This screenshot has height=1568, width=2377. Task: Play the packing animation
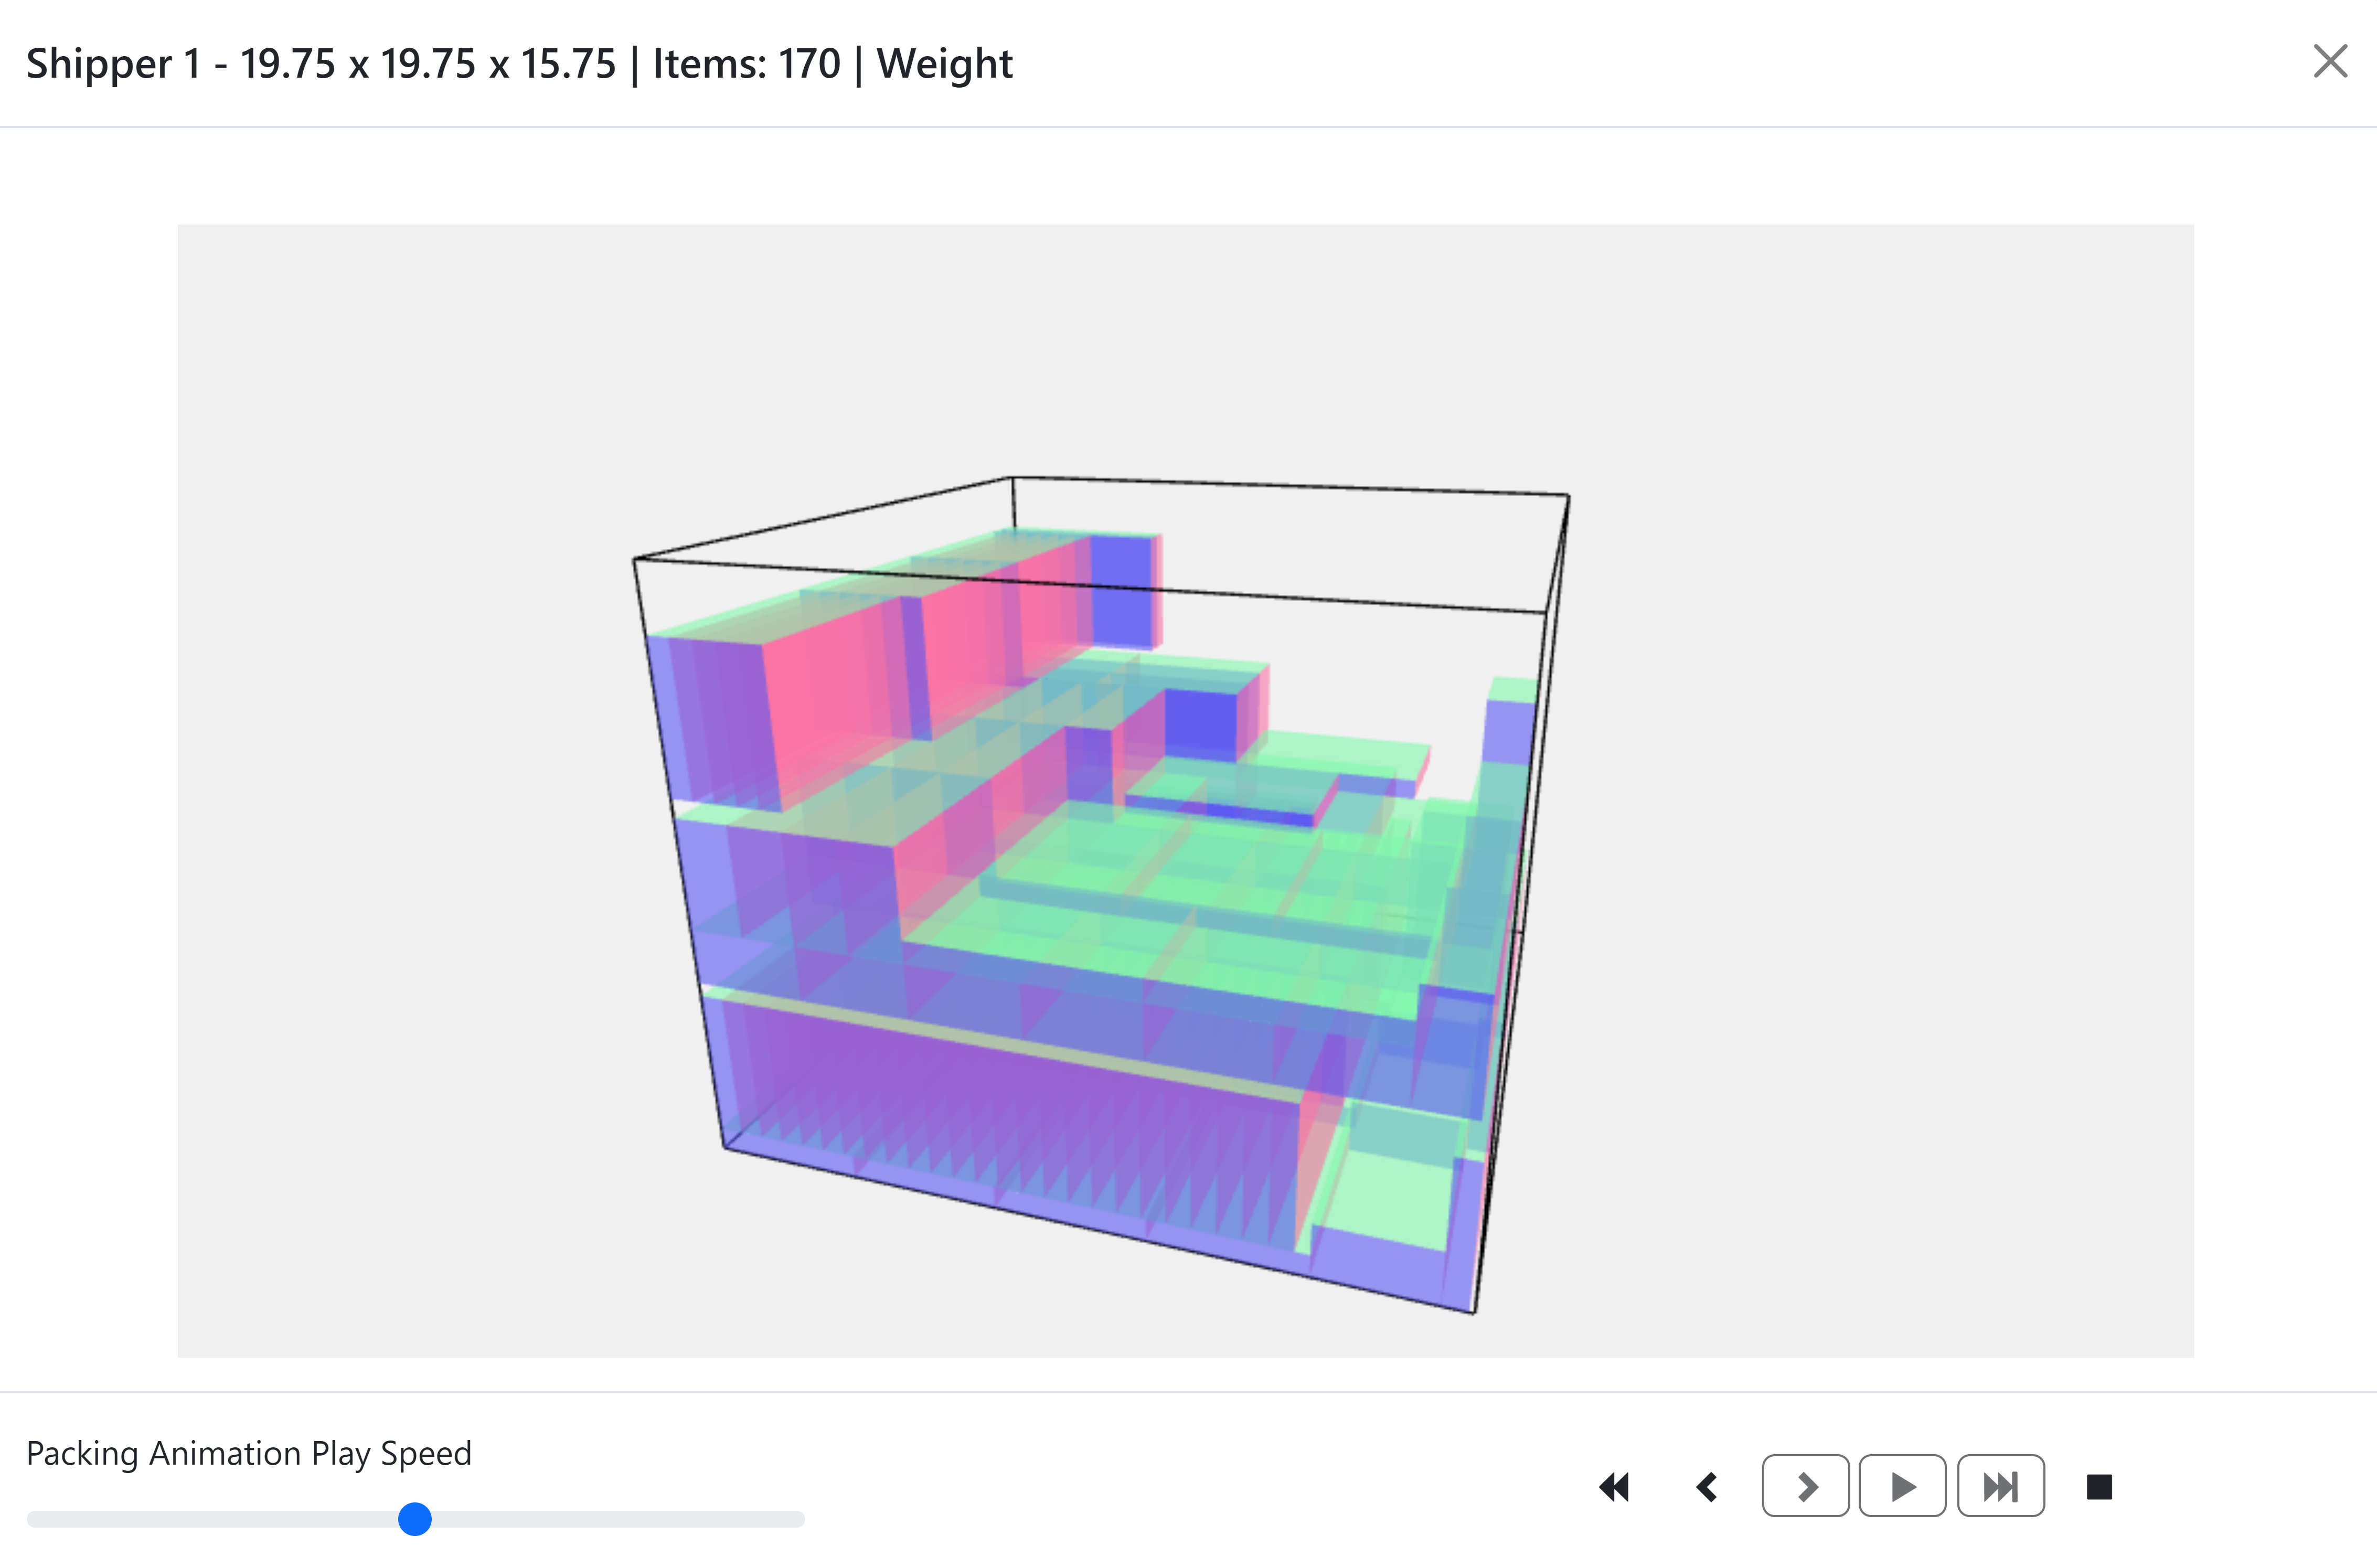pyautogui.click(x=1902, y=1487)
